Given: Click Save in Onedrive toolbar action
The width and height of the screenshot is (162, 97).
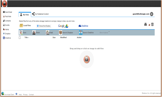Looking at the screenshot, I should point(86,33).
